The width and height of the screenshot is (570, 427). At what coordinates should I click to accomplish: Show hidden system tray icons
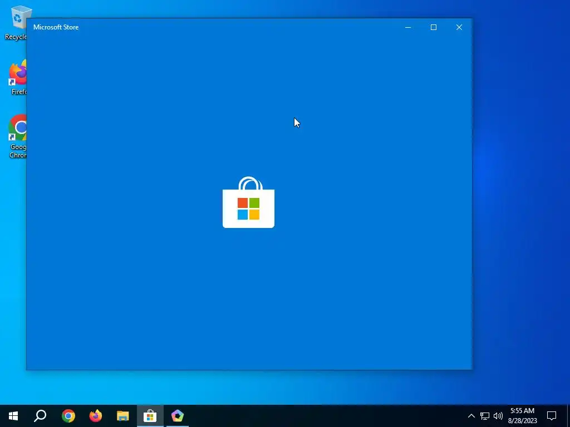click(x=471, y=416)
